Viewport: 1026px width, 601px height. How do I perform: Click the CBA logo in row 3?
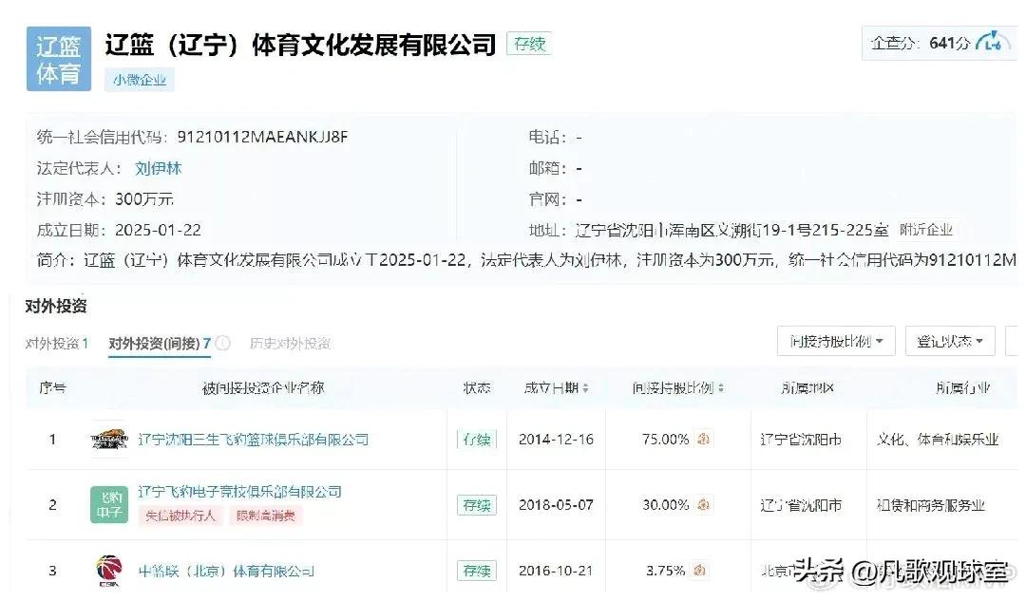(x=109, y=571)
